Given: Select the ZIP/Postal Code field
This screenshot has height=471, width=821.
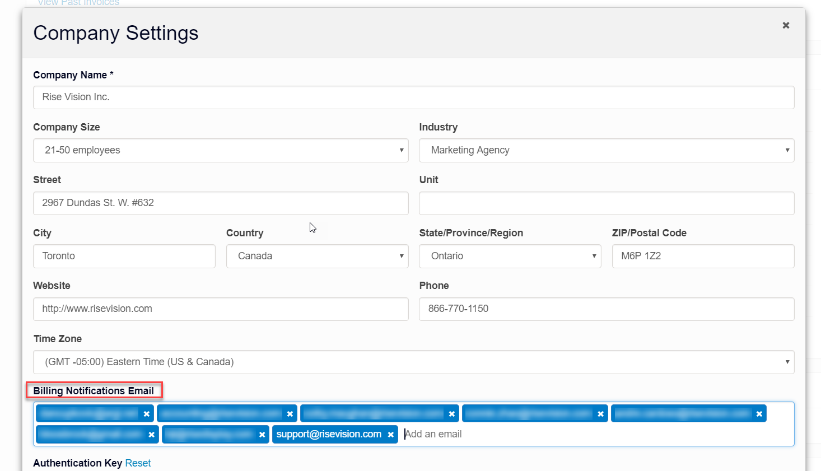Looking at the screenshot, I should click(x=703, y=256).
